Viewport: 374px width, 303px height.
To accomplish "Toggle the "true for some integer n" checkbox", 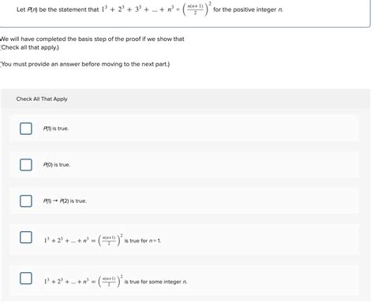I will [26, 279].
